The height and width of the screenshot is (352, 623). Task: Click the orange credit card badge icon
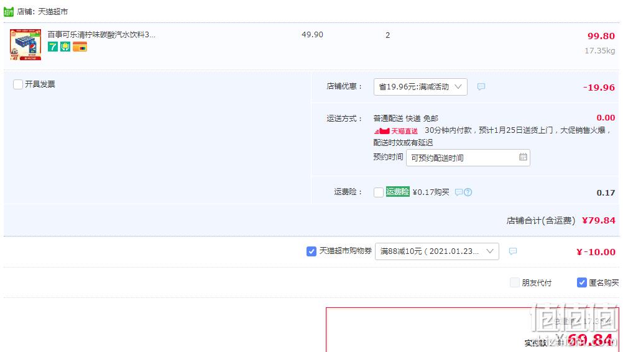[80, 47]
